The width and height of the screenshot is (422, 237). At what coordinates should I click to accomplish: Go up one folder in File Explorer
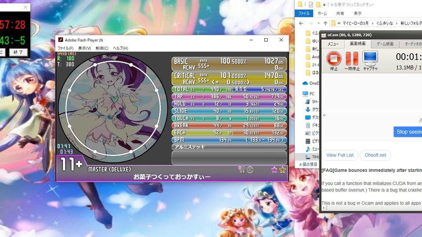point(325,23)
